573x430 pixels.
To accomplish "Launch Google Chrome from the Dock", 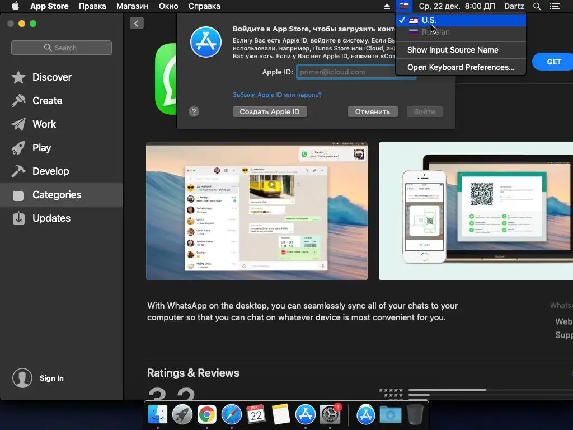I will pos(207,415).
